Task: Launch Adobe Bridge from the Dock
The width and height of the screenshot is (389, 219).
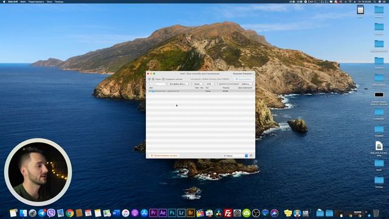Action: tap(190, 213)
